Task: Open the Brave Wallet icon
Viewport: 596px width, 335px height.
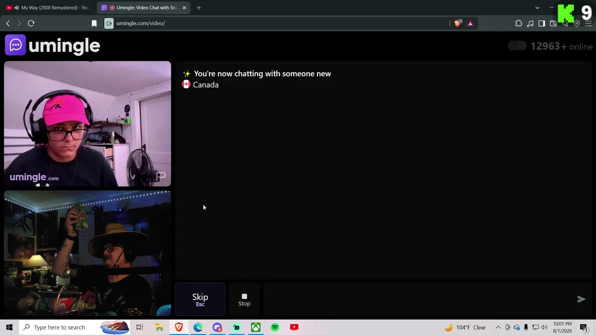Action: [553, 23]
